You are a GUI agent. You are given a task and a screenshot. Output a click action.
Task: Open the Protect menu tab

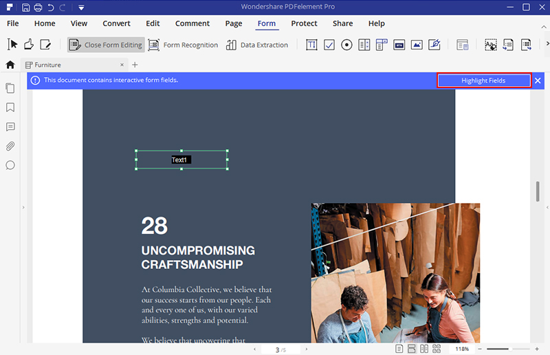point(304,23)
